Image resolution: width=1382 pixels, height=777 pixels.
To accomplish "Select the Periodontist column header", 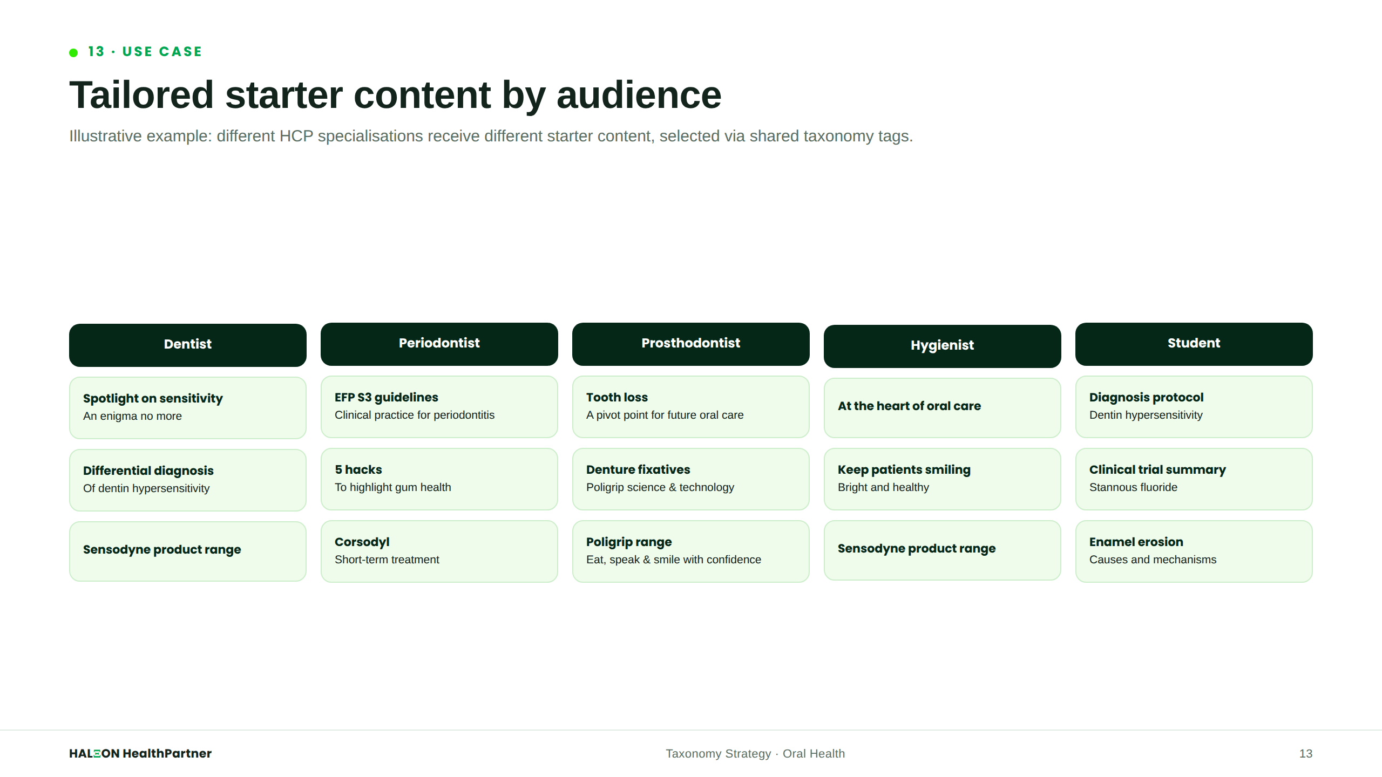I will [x=439, y=344].
